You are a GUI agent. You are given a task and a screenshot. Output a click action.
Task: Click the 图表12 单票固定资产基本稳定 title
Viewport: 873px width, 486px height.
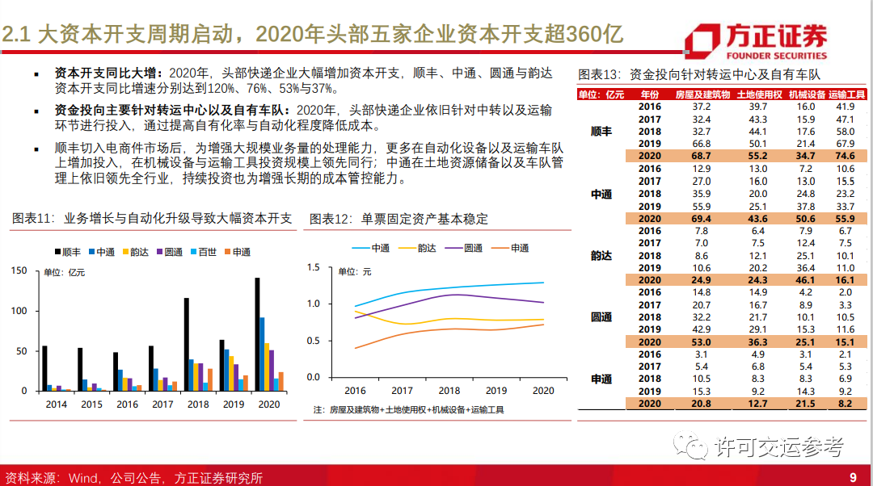click(399, 219)
